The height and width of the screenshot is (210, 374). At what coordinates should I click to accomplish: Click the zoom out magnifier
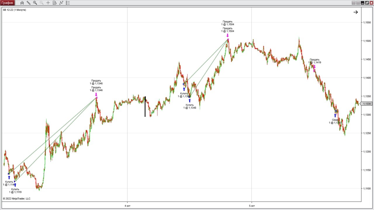pyautogui.click(x=41, y=3)
